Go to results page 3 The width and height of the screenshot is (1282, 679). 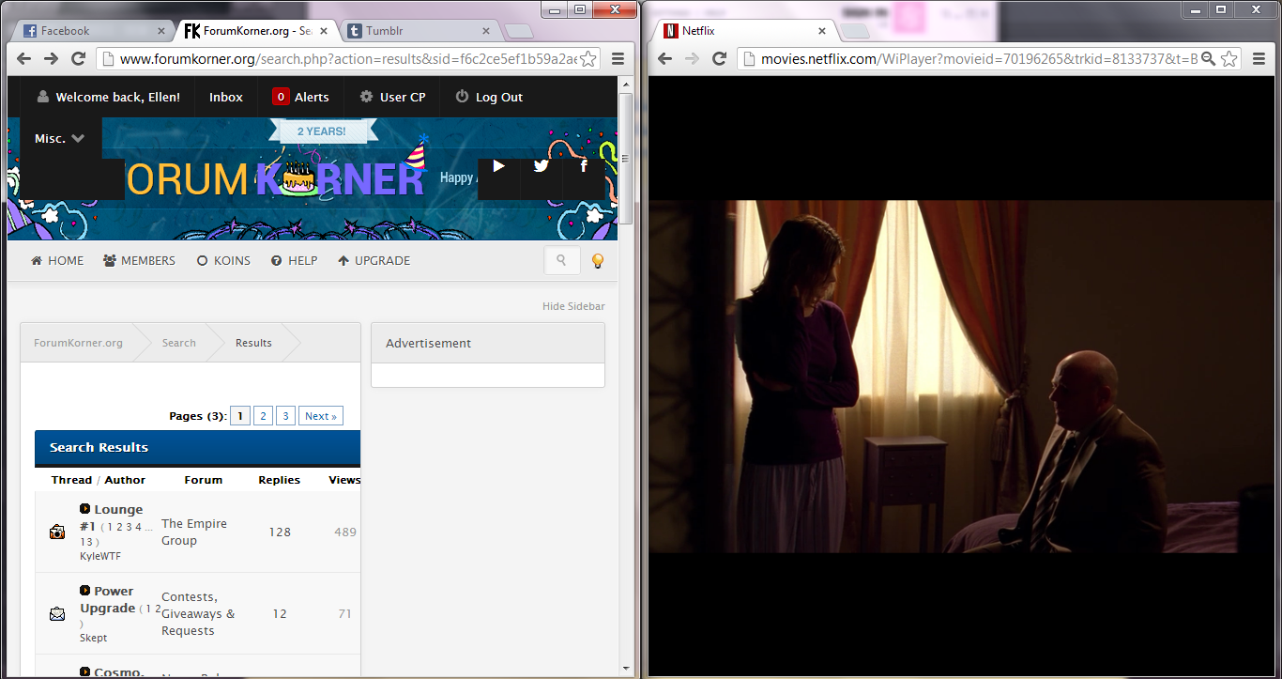point(285,416)
